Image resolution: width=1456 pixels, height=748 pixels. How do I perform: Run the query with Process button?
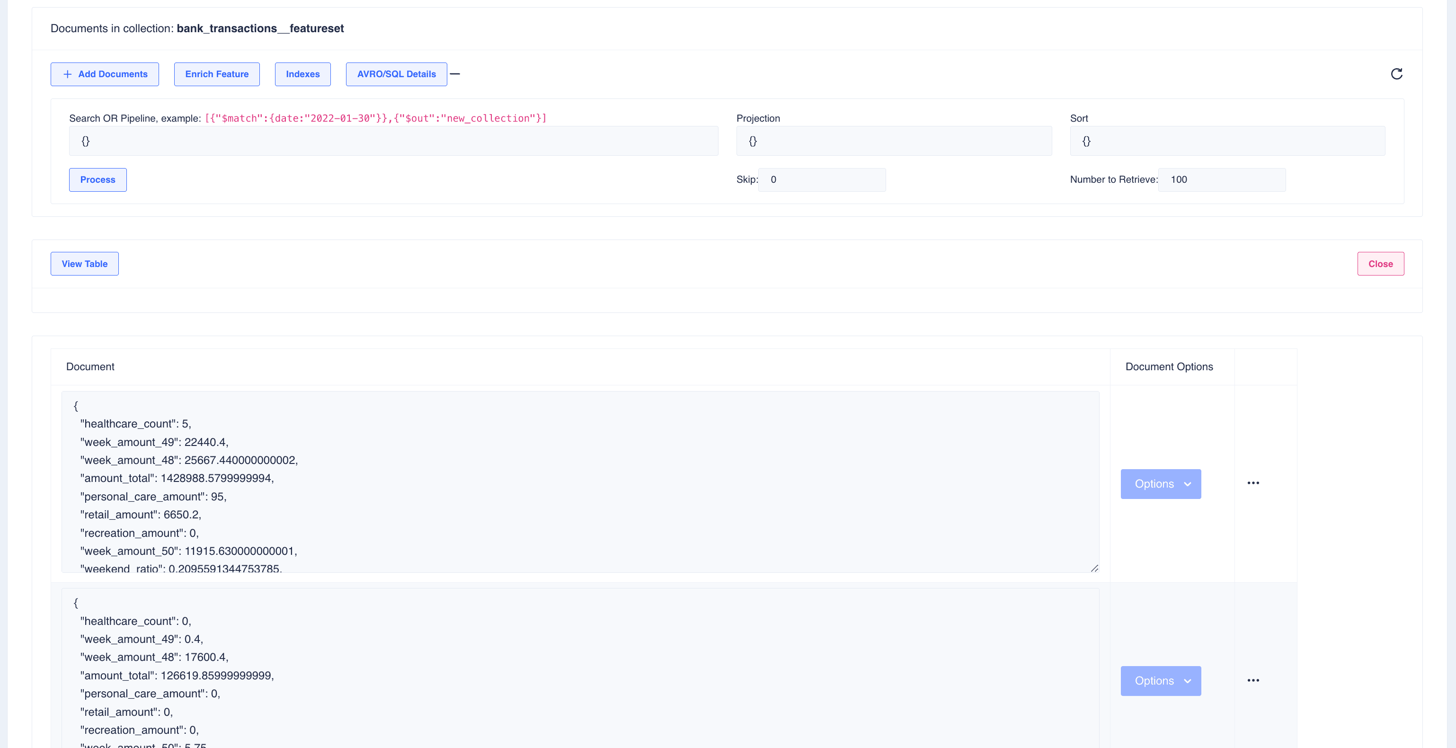point(97,180)
